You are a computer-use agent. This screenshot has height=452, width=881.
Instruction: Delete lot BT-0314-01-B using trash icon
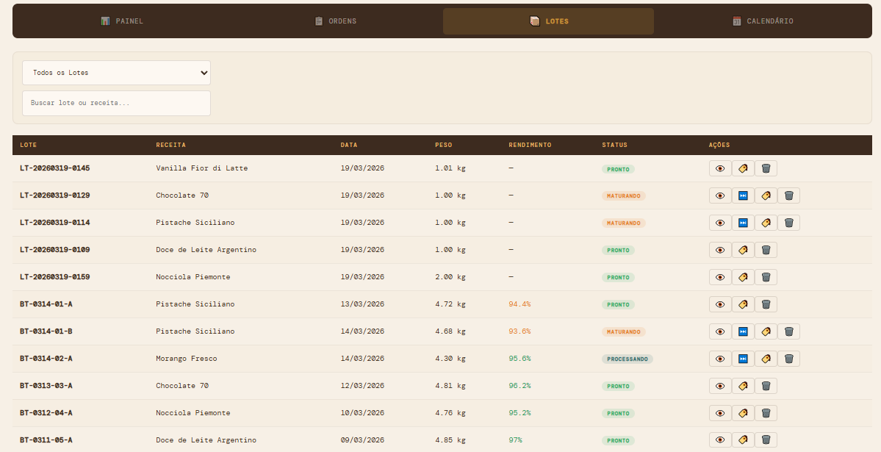click(788, 331)
